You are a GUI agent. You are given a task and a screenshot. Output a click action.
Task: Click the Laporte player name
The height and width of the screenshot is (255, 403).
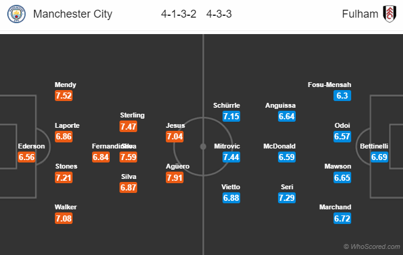(64, 125)
